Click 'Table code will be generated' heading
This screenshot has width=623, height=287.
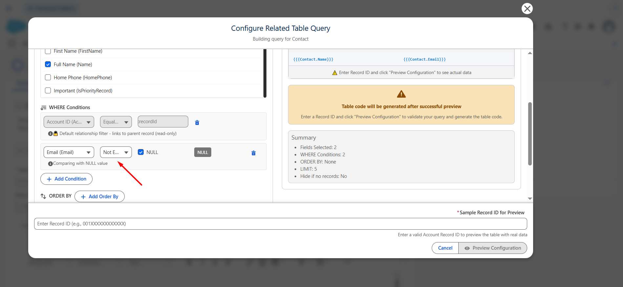pos(401,106)
